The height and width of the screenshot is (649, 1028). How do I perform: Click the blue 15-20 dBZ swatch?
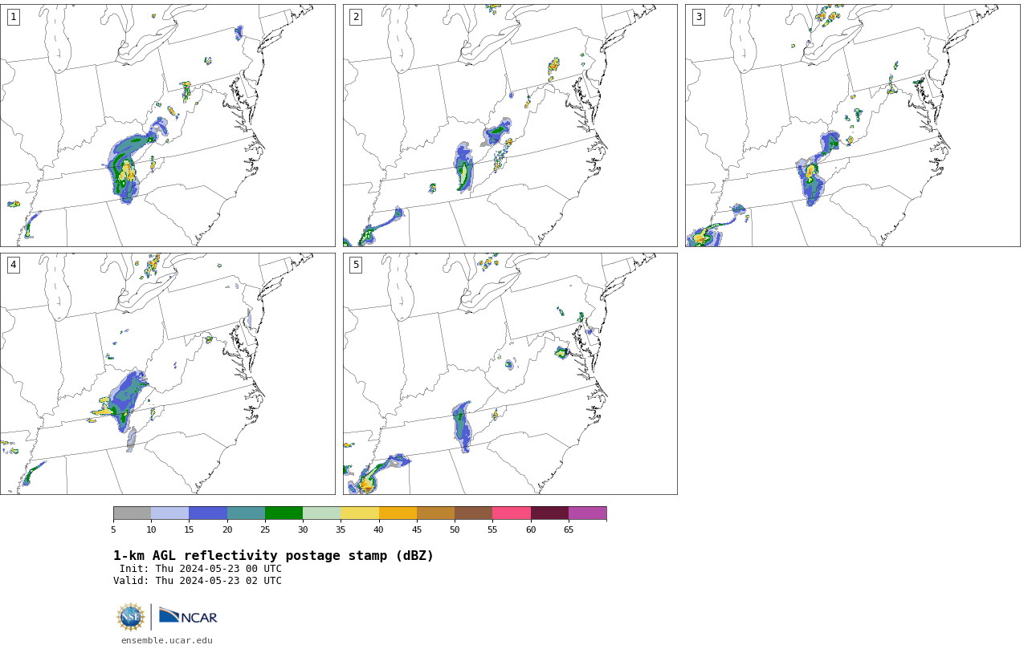pos(208,513)
